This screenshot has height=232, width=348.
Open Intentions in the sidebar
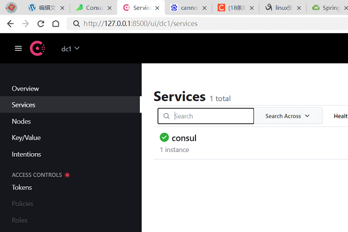coord(27,154)
